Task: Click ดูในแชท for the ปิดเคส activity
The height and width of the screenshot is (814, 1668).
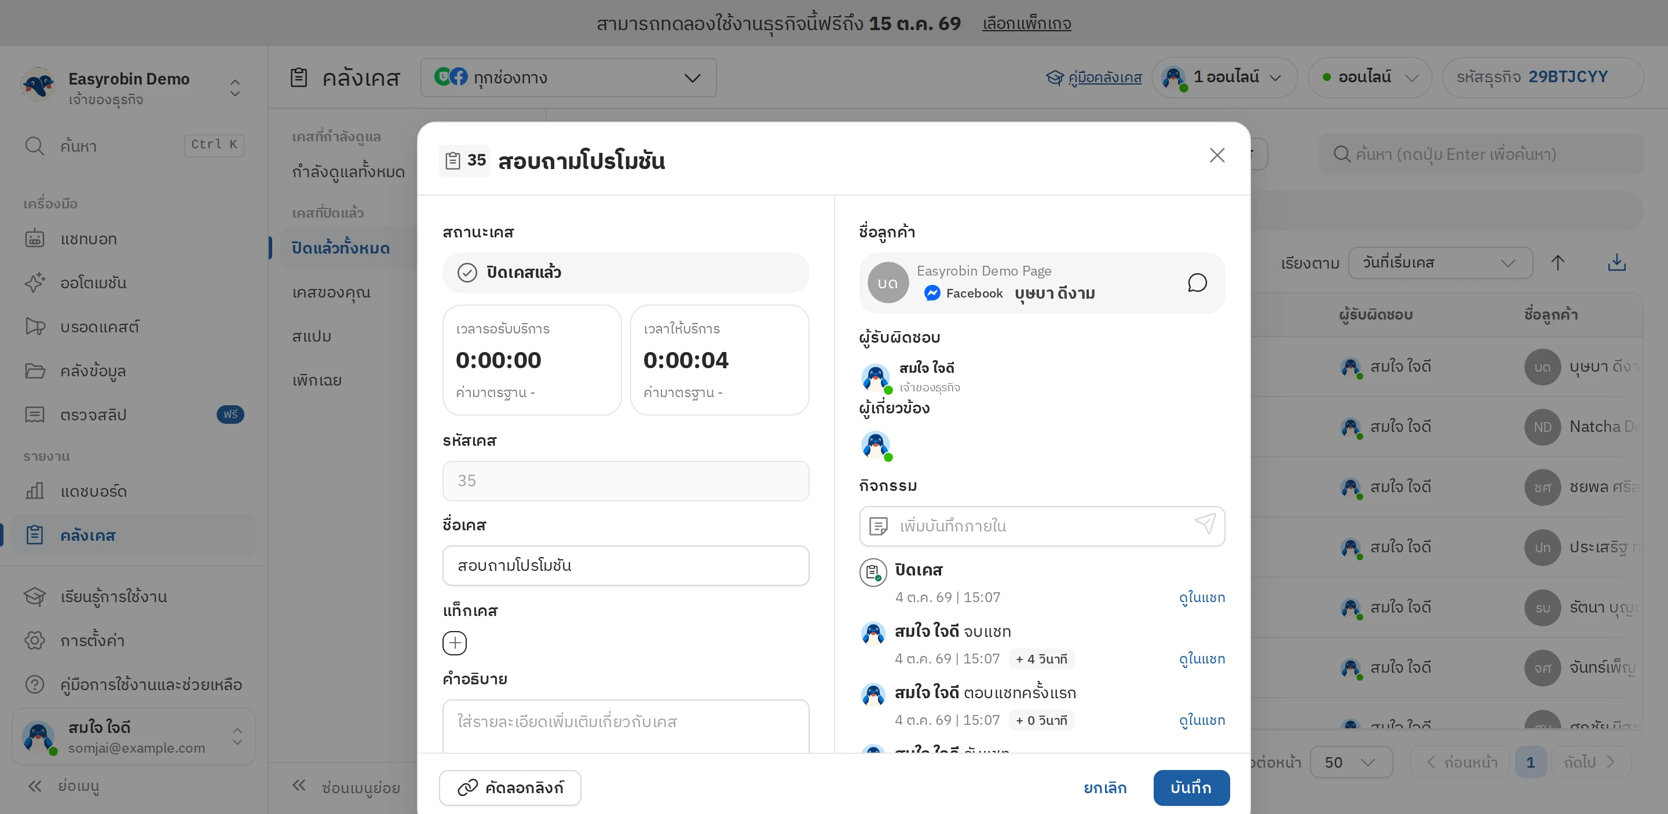Action: point(1201,597)
